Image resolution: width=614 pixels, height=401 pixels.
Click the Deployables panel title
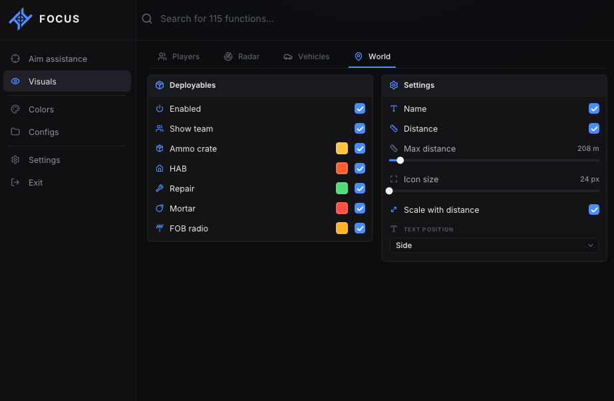[x=192, y=85]
